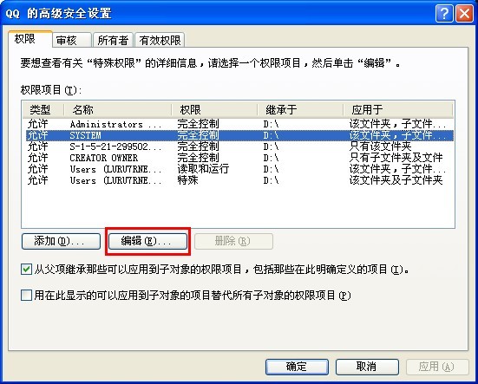The width and height of the screenshot is (478, 384).
Task: Click the help question mark icon
Action: [444, 13]
